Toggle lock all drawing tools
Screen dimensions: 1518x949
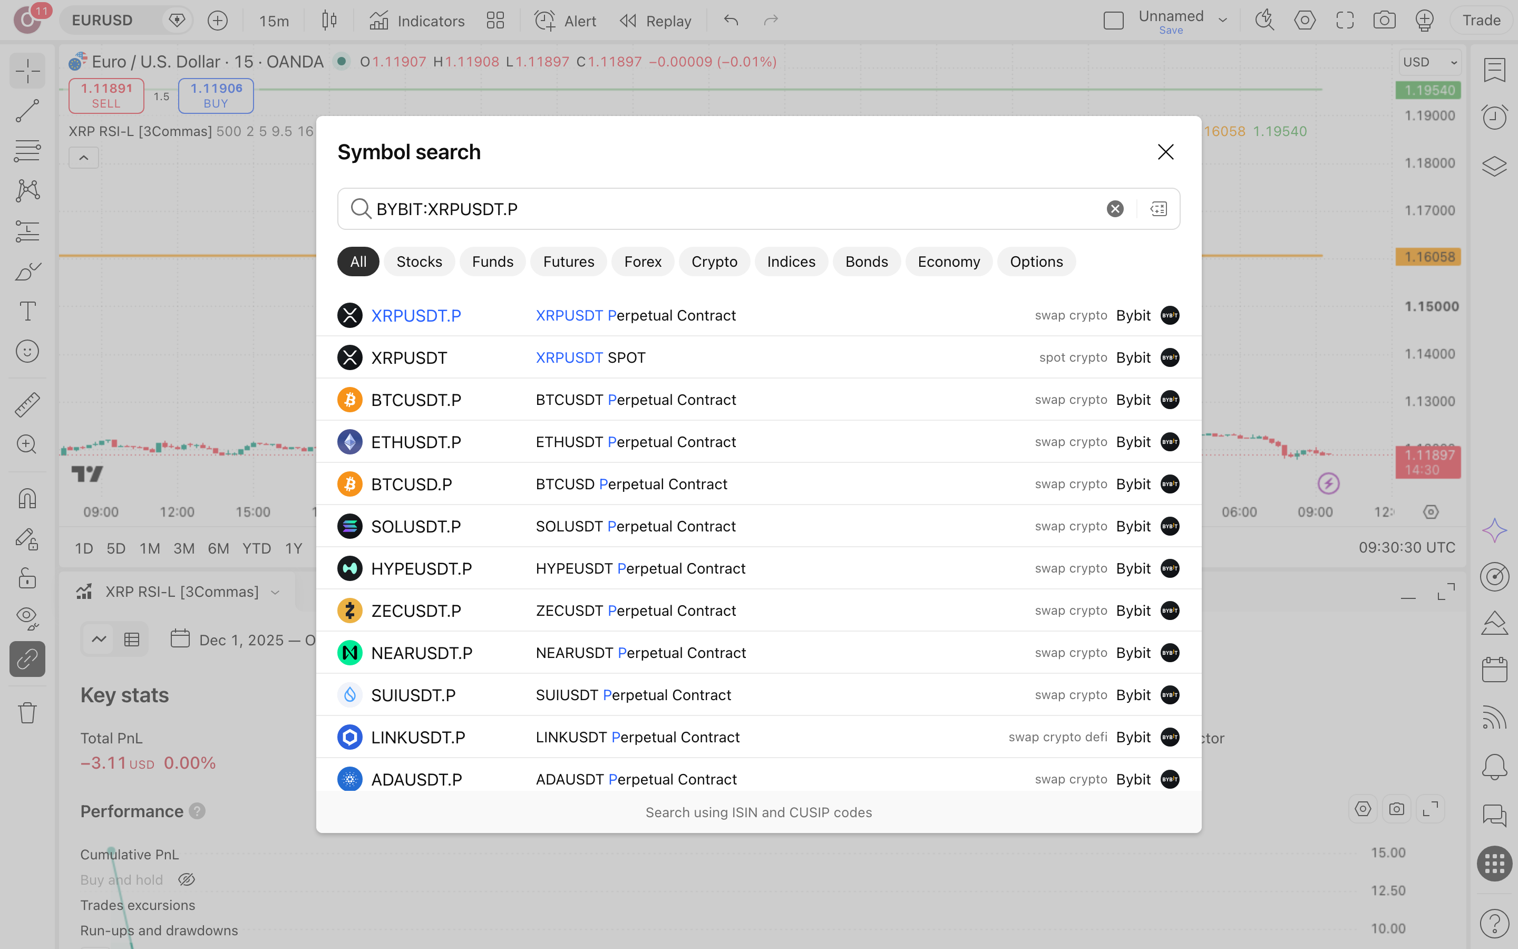(x=27, y=578)
